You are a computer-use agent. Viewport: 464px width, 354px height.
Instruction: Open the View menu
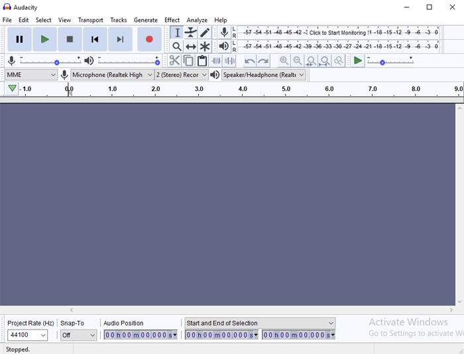pos(64,20)
